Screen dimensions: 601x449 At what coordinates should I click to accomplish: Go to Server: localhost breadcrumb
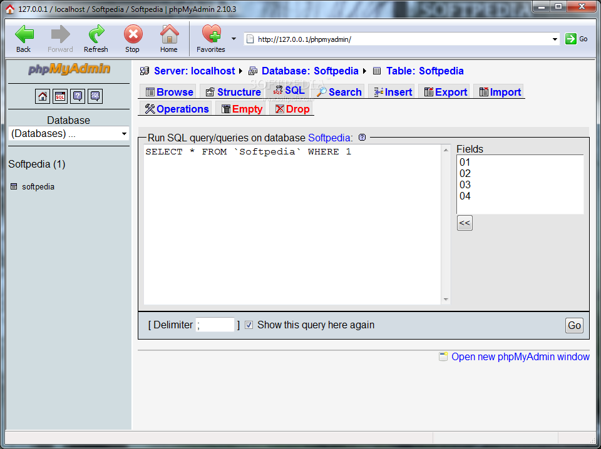click(x=194, y=71)
